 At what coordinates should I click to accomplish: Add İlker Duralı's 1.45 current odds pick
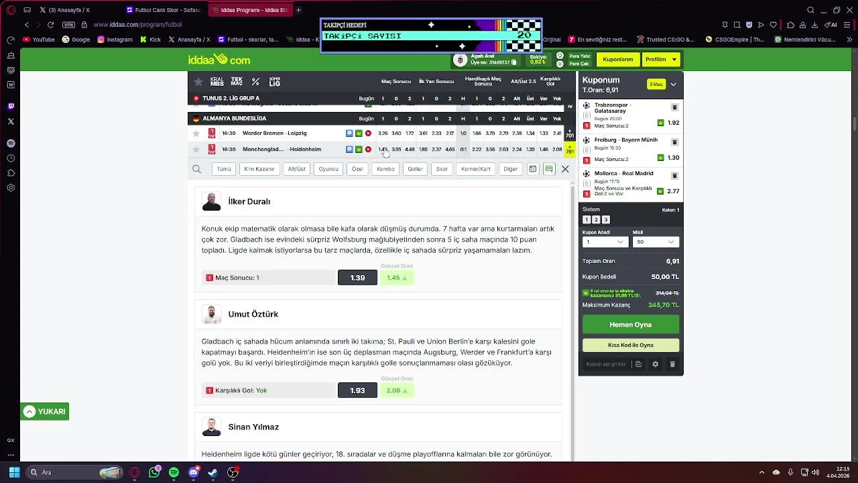[x=397, y=278]
